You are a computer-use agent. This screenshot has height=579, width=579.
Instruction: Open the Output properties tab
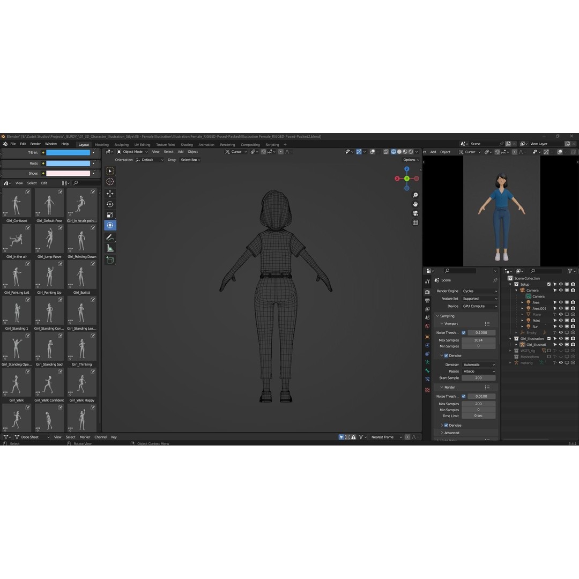[x=427, y=301]
